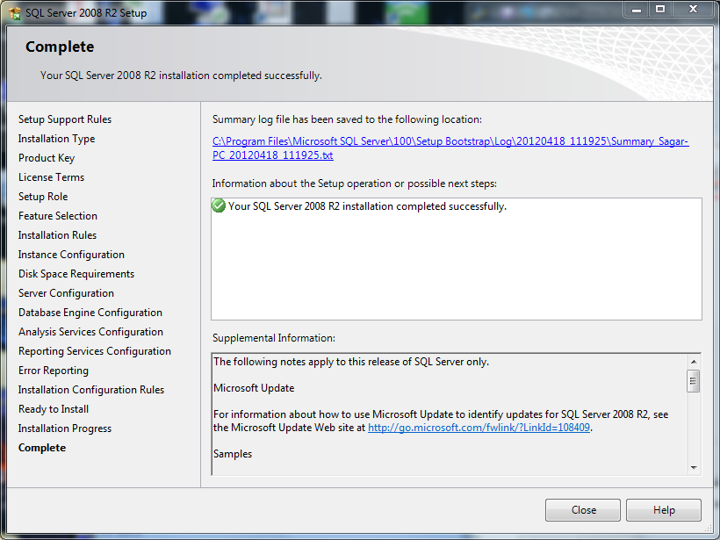
Task: Click the installation completed successfully status line
Action: 367,206
